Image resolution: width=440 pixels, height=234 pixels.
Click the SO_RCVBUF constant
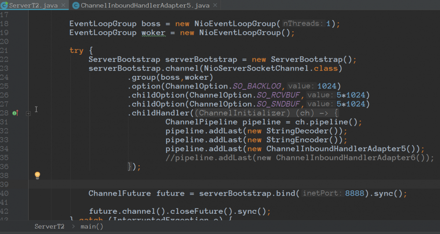[x=279, y=95]
